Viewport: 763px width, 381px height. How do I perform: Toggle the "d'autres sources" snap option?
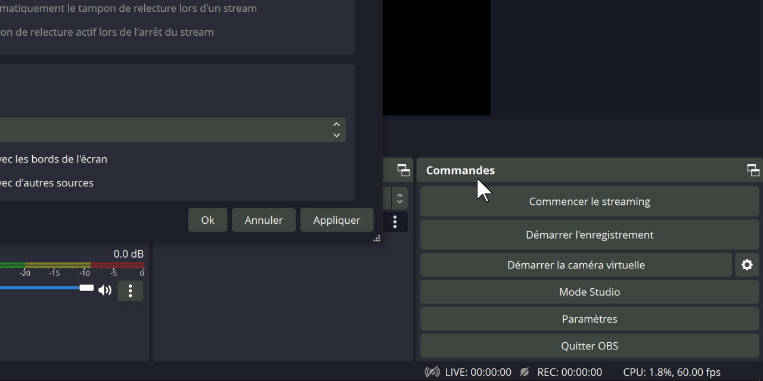coord(48,183)
